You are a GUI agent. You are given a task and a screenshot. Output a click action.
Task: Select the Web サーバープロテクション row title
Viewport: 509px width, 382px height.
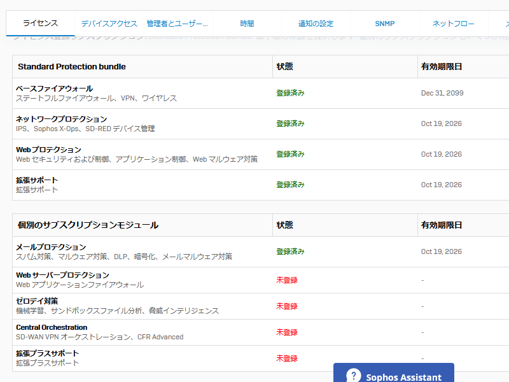coord(62,275)
